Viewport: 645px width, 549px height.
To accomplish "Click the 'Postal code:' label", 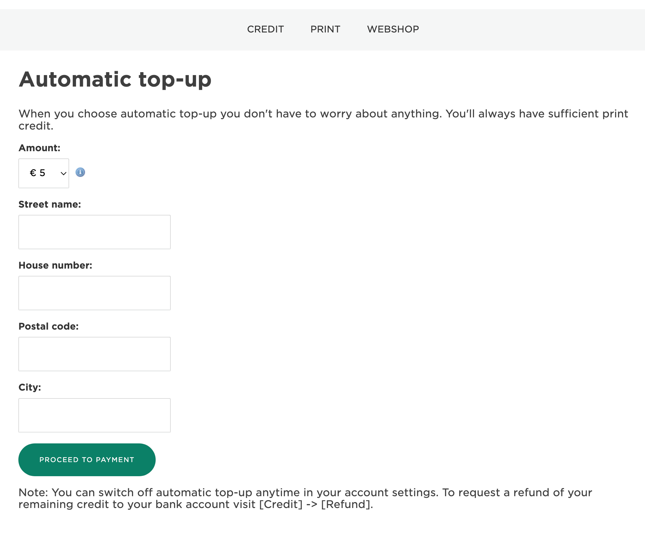I will click(x=49, y=326).
